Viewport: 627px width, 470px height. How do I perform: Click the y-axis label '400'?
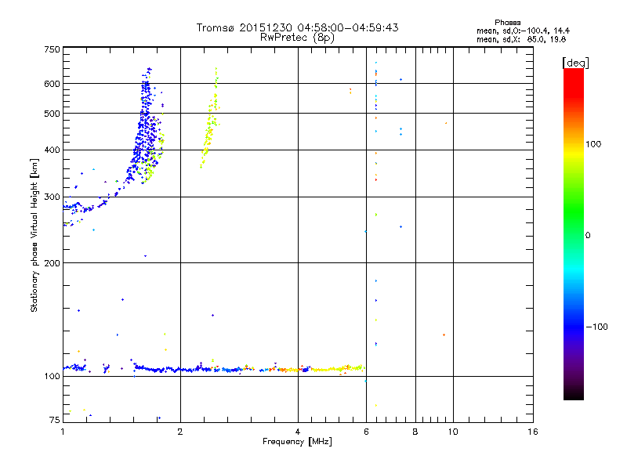pos(53,150)
